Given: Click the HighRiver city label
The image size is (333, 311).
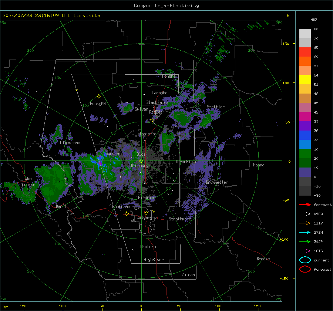Looking at the screenshot, I should [154, 260].
